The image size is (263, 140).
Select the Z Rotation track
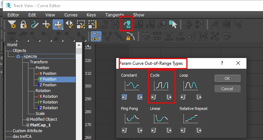coord(49,108)
